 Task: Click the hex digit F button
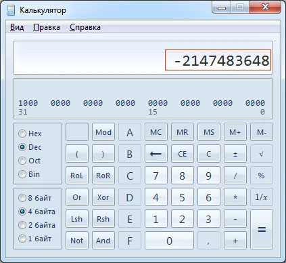click(130, 241)
